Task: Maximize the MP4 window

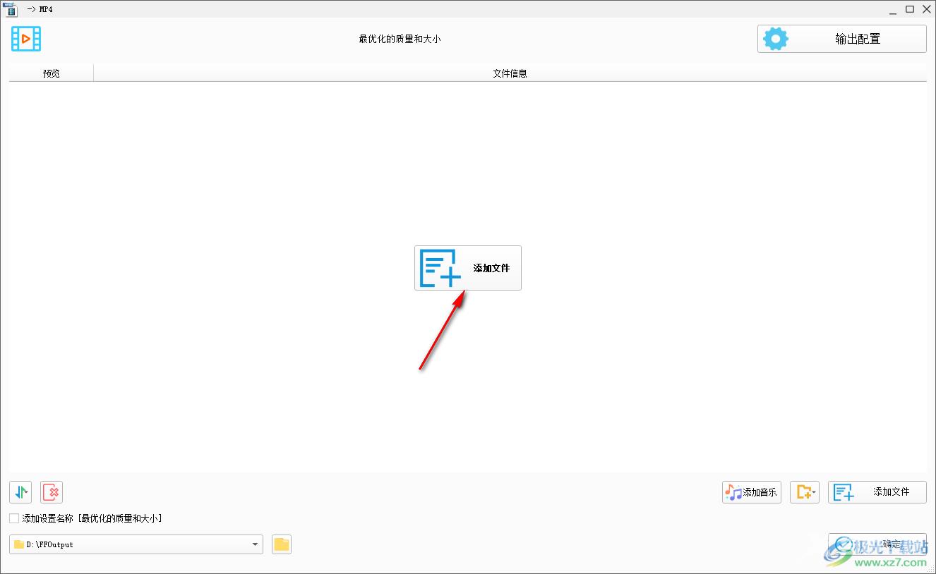Action: 910,9
